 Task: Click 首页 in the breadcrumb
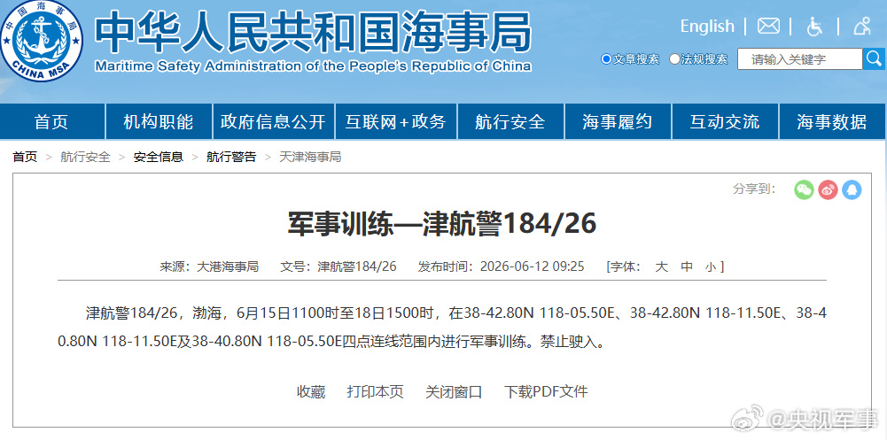click(x=25, y=157)
